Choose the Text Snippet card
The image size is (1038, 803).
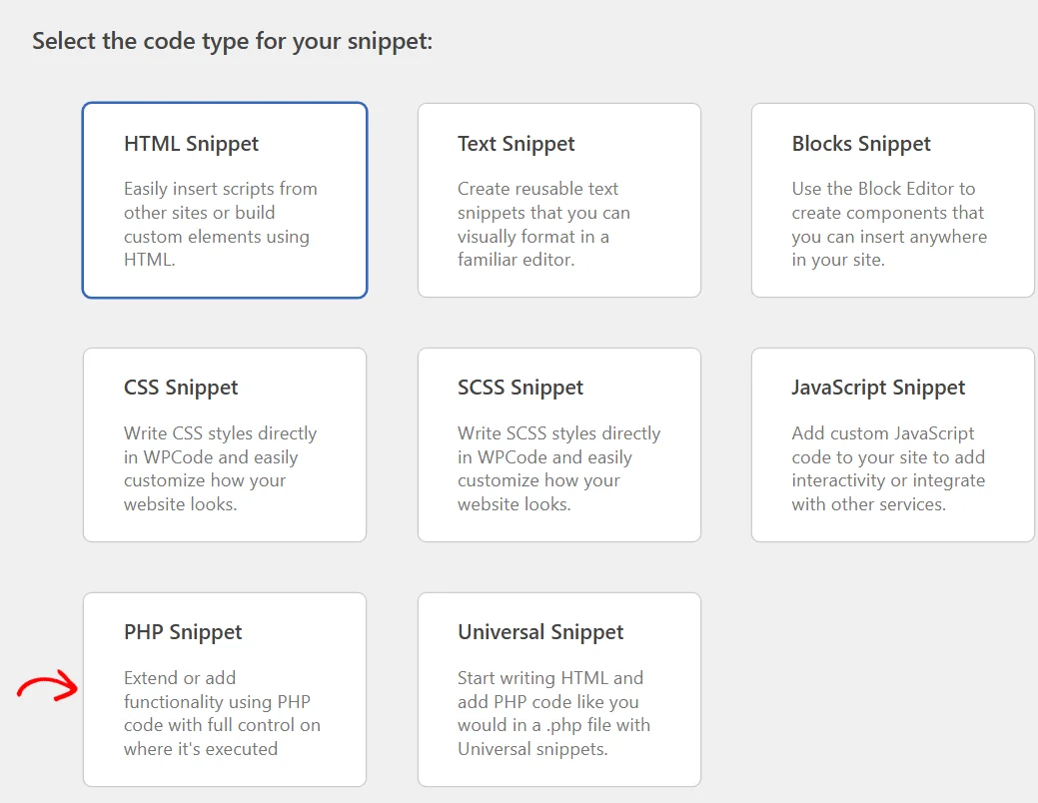(x=559, y=200)
